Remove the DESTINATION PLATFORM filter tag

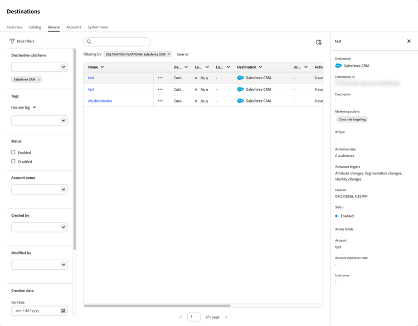(168, 54)
